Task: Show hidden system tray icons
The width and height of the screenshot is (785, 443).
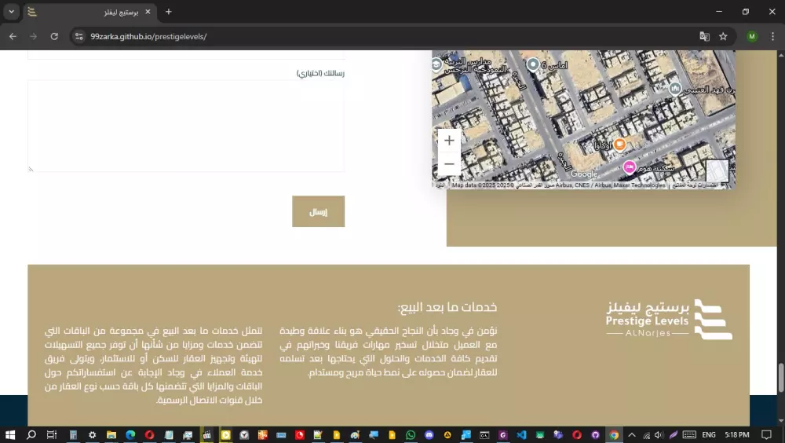Action: (x=632, y=435)
